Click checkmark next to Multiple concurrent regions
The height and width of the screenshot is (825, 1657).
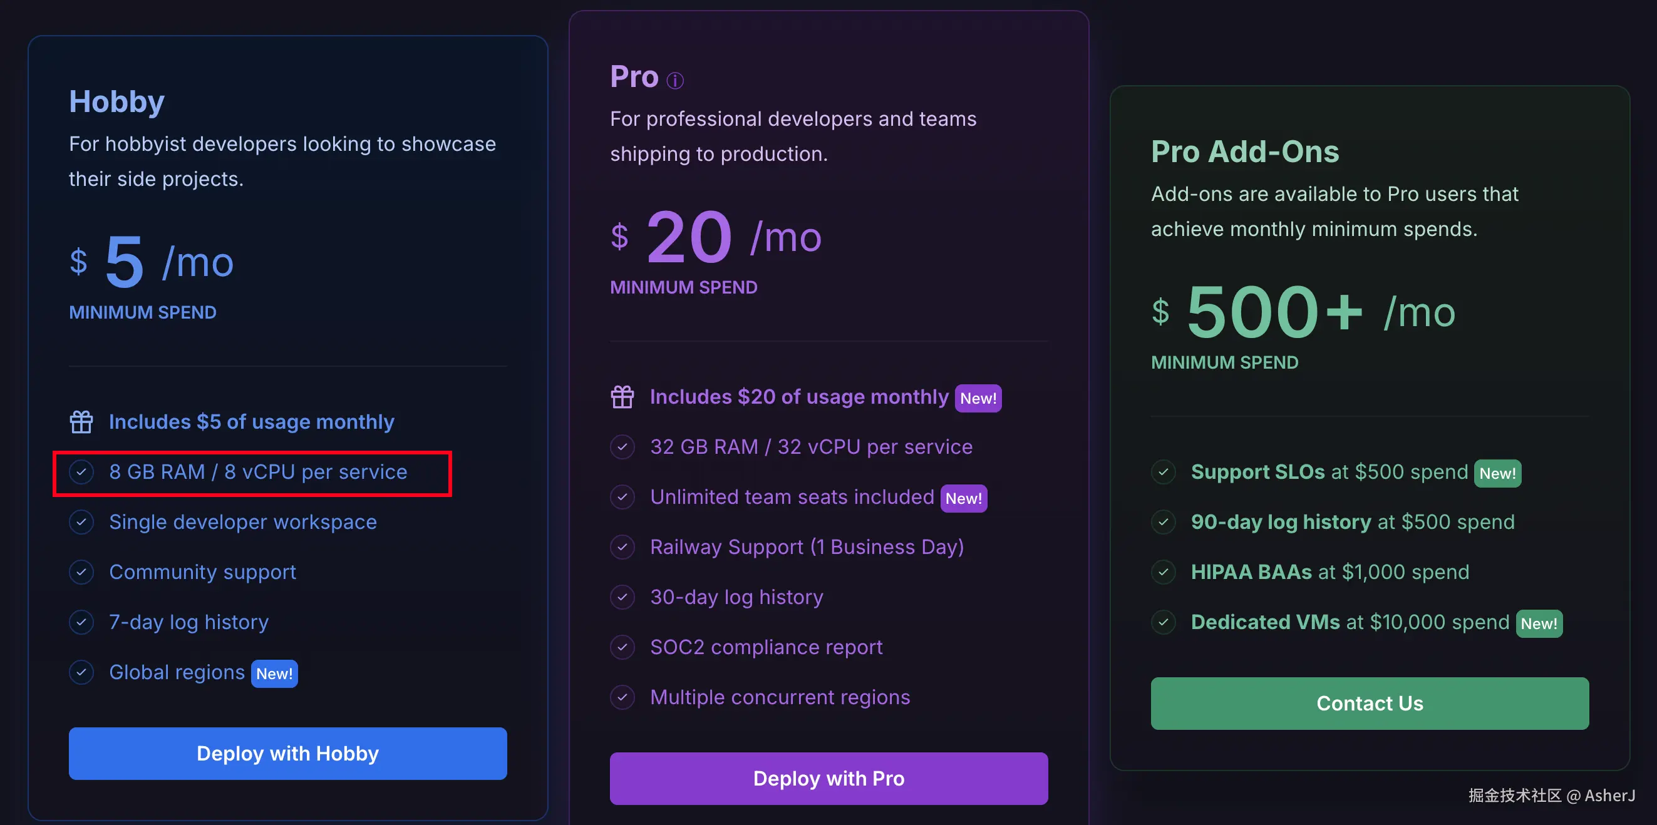click(622, 698)
